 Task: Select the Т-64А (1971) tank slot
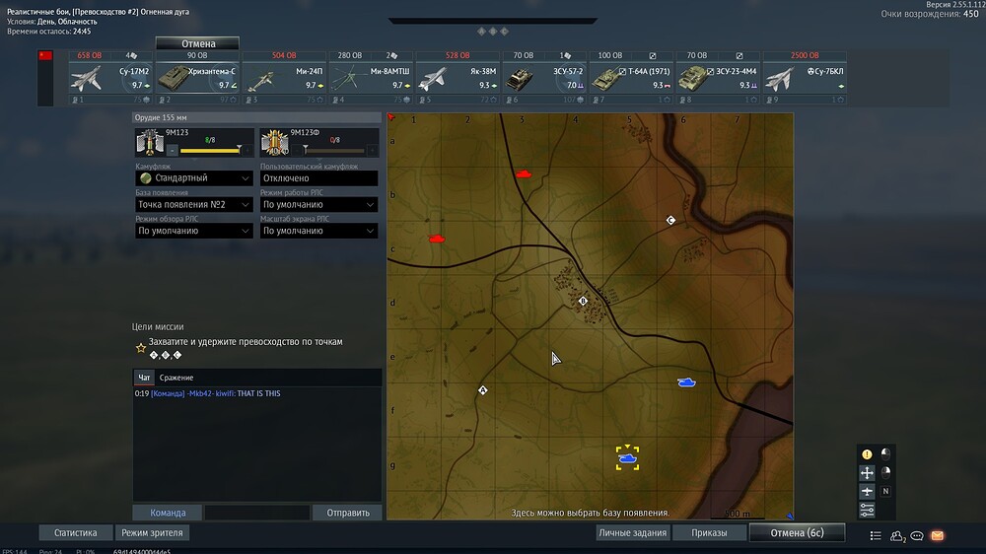click(631, 77)
